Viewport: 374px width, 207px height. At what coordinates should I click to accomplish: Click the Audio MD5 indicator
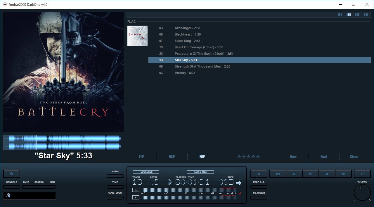click(200, 172)
